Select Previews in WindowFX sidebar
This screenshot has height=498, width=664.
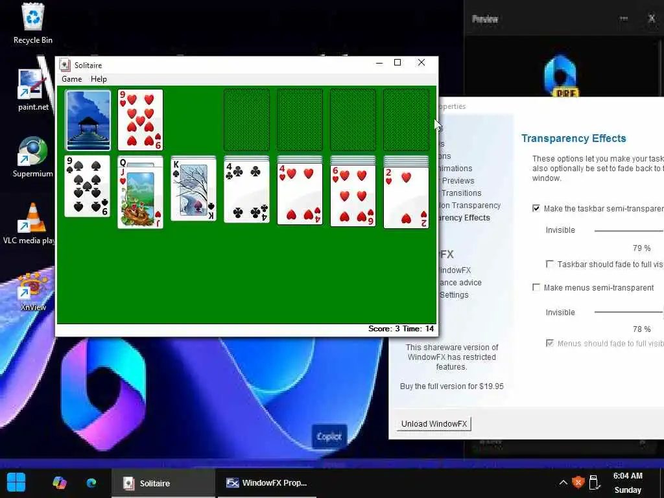point(457,181)
